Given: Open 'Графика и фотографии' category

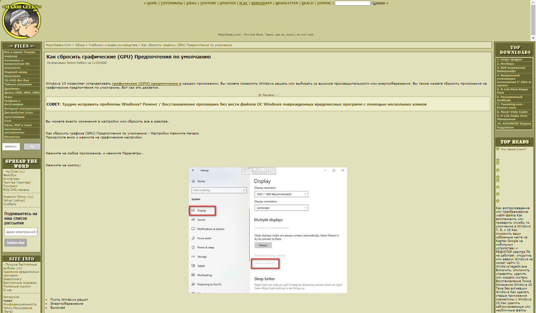Looking at the screenshot, I should click(15, 102).
